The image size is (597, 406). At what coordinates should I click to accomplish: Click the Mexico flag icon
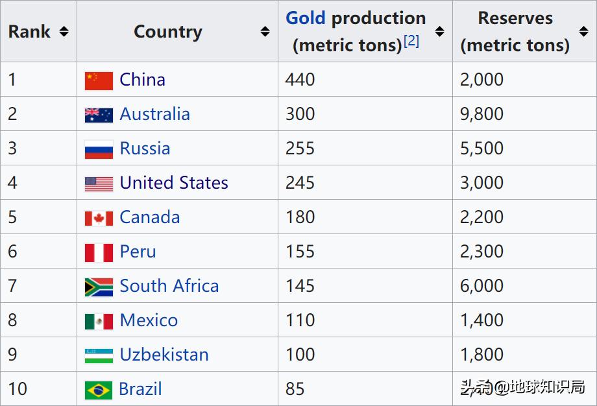[x=99, y=321]
